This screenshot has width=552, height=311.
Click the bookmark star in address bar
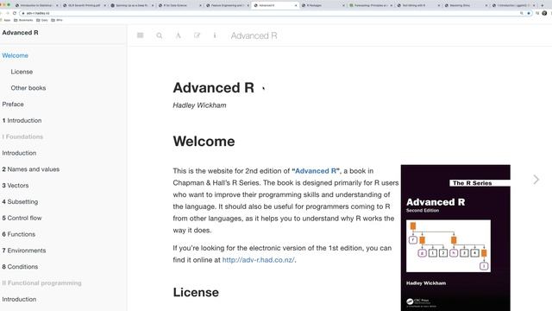click(x=529, y=13)
